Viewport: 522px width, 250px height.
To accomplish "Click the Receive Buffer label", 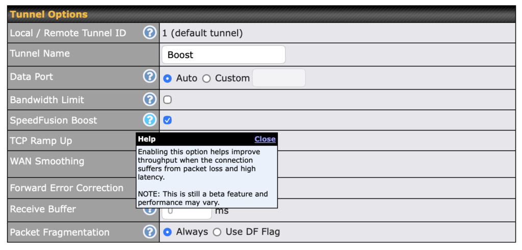I will pos(43,209).
